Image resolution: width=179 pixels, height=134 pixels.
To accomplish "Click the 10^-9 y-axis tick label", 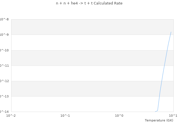I will (x=4, y=35).
